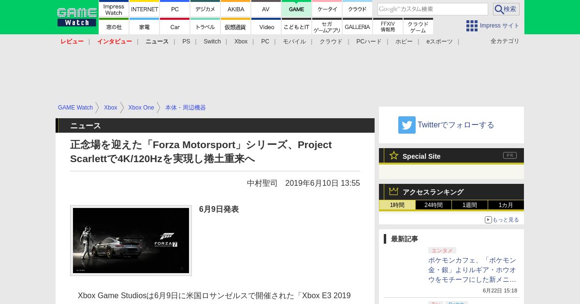Open AKIBA Watch tab
Viewport: 580px width, 304px height.
coord(236,8)
